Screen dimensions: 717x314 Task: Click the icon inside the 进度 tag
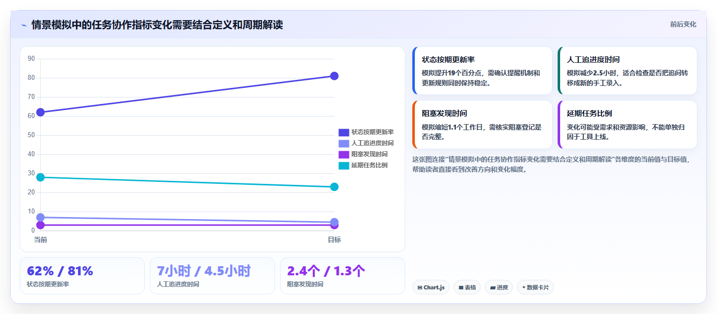493,288
